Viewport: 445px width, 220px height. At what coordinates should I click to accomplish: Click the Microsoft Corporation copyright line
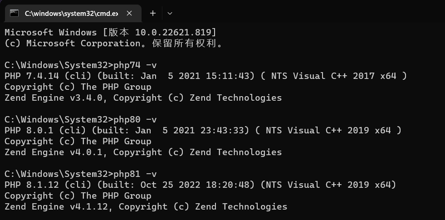pyautogui.click(x=114, y=44)
